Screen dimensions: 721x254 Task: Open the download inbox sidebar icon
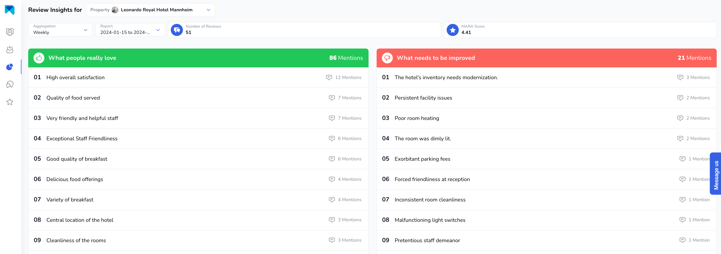point(10,50)
